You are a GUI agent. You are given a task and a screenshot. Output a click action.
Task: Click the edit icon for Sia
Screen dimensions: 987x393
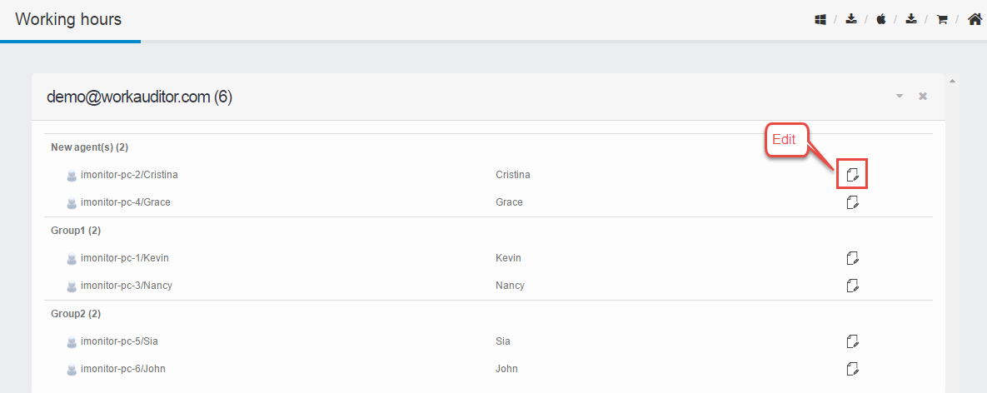(852, 341)
